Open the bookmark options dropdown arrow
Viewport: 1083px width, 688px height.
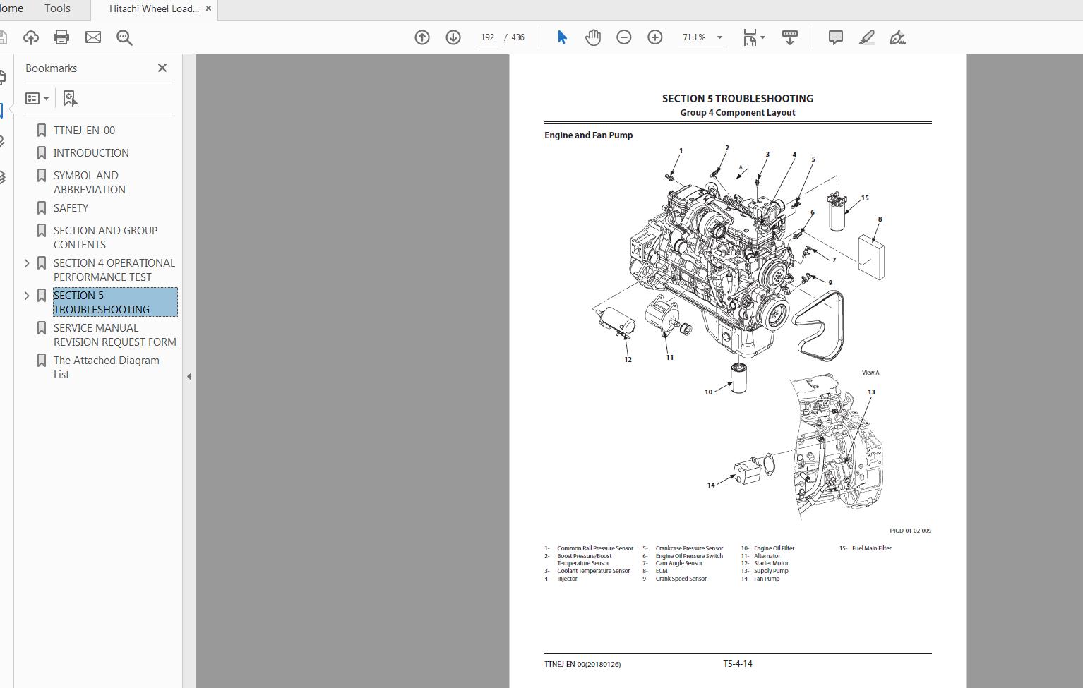[46, 99]
